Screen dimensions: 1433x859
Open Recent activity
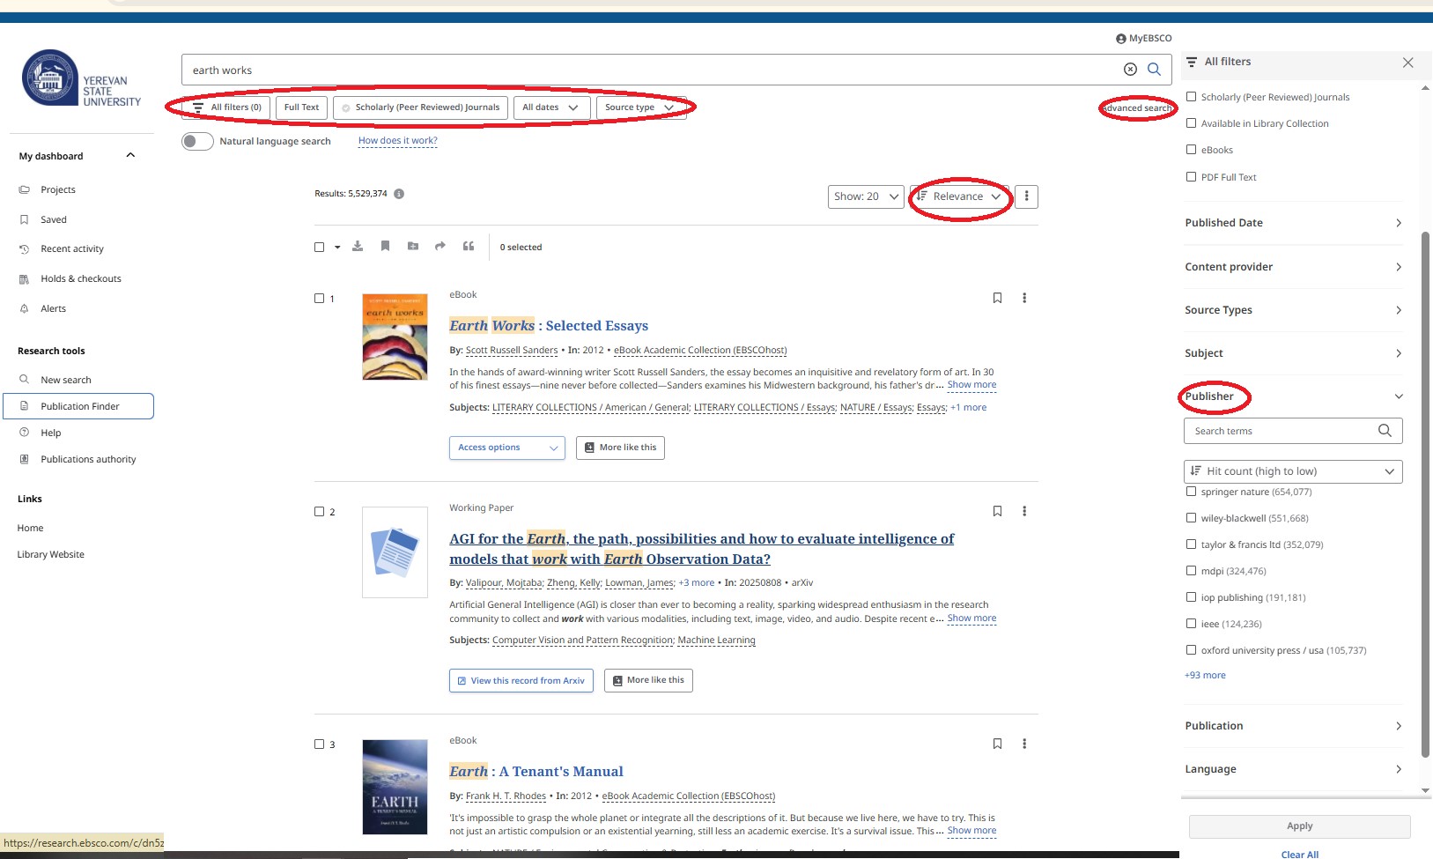click(x=72, y=249)
